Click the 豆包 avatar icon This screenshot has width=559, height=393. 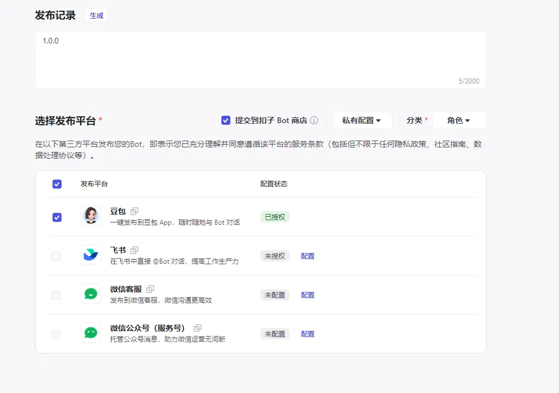[x=91, y=216]
